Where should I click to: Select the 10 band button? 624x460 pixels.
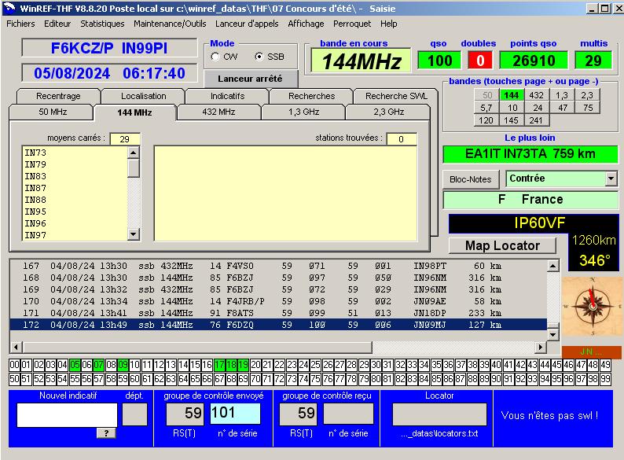click(512, 108)
